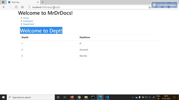
Task: Open the volume tray icon
Action: click(150, 97)
